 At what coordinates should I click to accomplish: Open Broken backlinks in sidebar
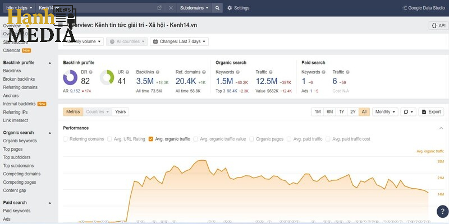(x=19, y=79)
